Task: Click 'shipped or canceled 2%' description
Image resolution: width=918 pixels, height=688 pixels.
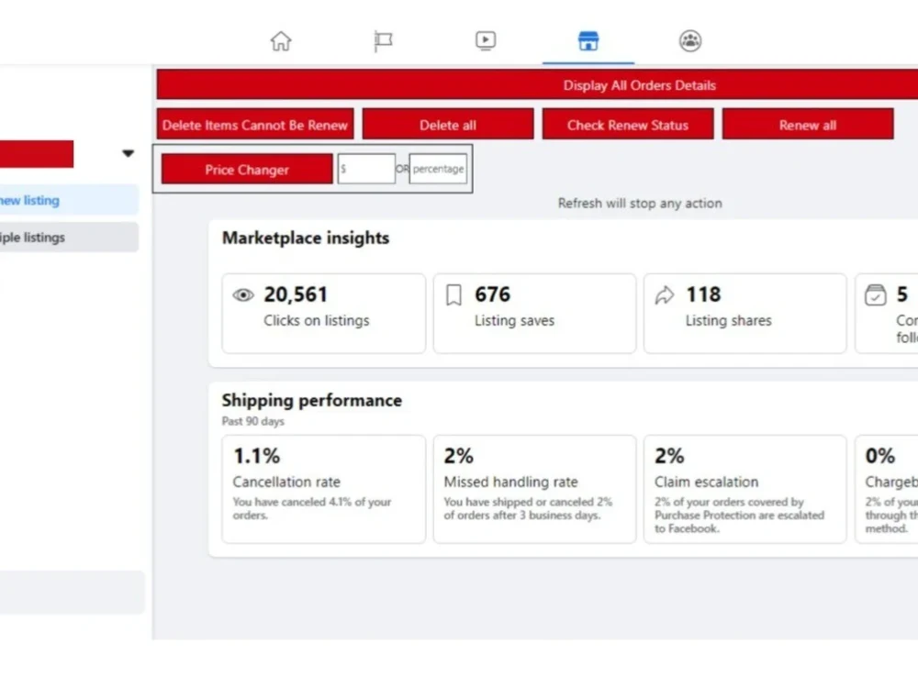Action: [528, 508]
